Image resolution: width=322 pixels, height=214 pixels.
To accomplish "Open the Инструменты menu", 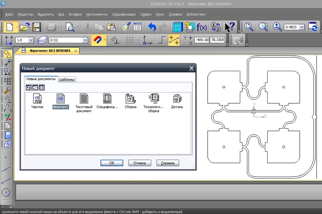I will (97, 14).
